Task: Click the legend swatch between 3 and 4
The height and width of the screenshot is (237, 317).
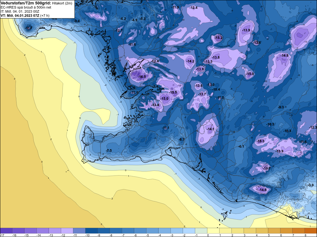Action: coord(250,231)
